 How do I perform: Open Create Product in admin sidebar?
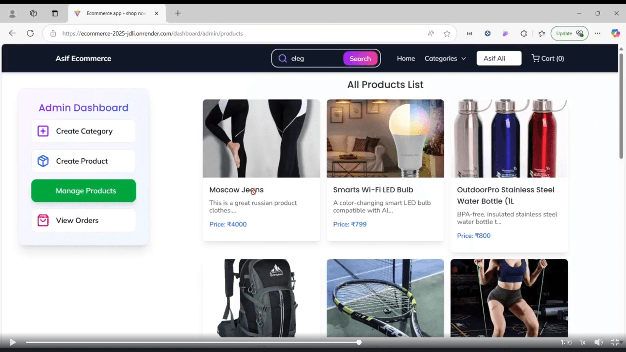coord(83,161)
